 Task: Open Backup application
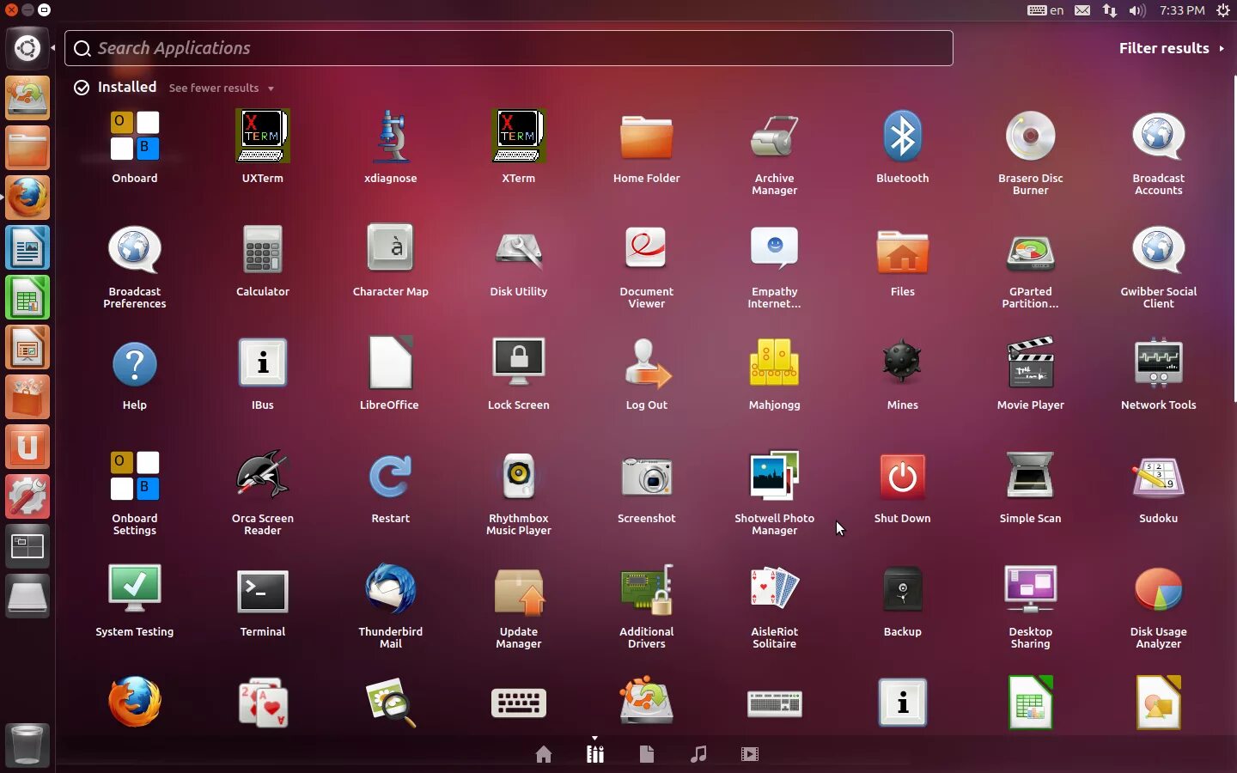[x=903, y=590]
